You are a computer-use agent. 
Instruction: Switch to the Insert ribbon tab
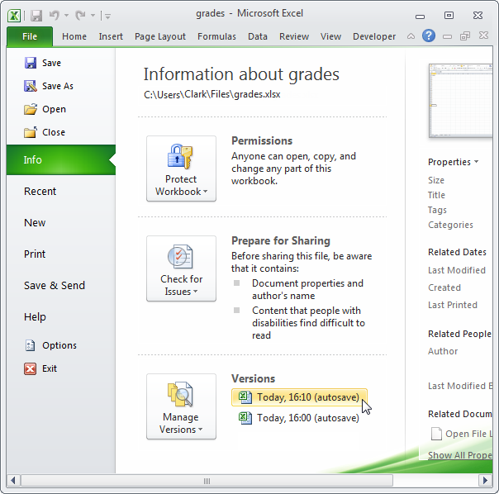[111, 36]
